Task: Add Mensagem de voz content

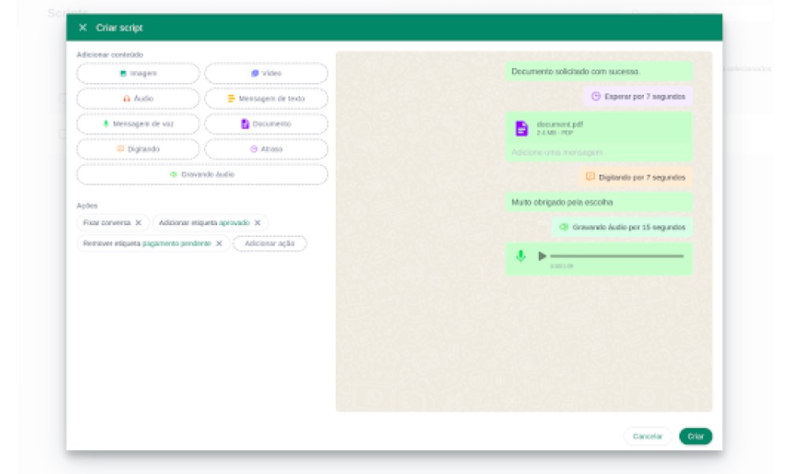Action: click(x=137, y=124)
